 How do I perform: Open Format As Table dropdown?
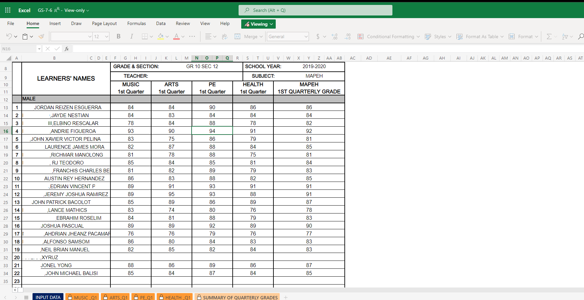pyautogui.click(x=480, y=37)
